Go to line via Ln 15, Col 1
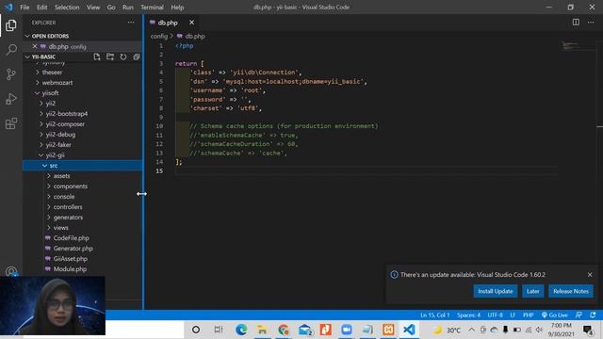Image resolution: width=603 pixels, height=339 pixels. pos(434,315)
